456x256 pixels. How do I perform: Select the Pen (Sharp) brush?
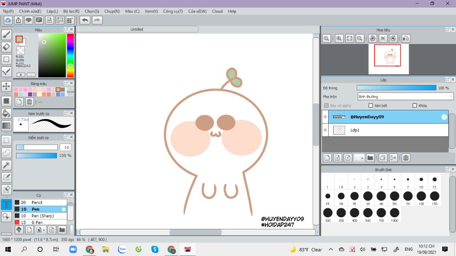[x=41, y=216]
